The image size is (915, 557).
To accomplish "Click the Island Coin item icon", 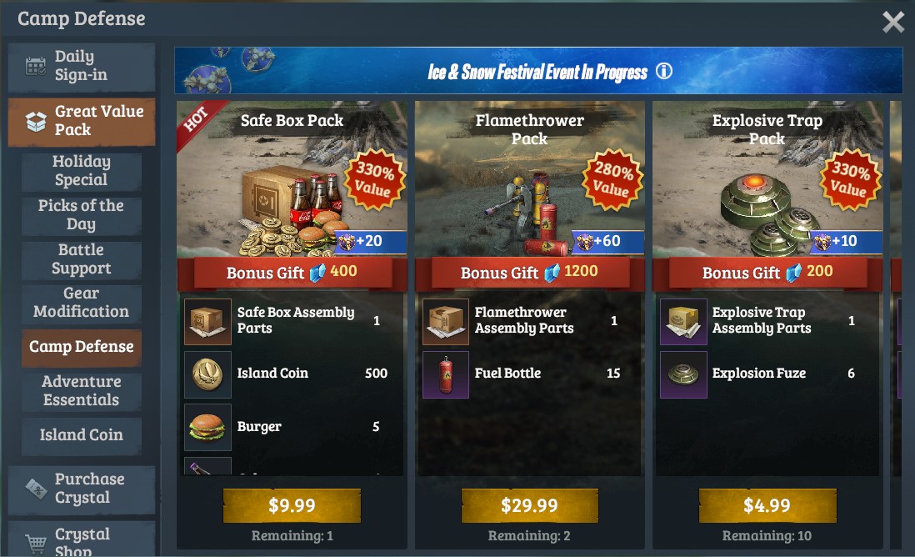I will [x=207, y=374].
